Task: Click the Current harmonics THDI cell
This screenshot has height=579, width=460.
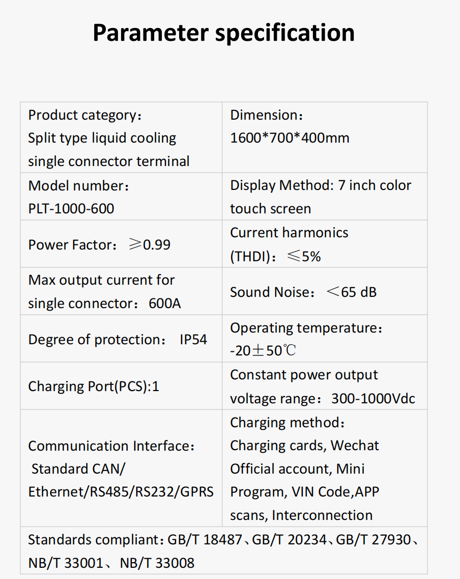Action: 325,244
